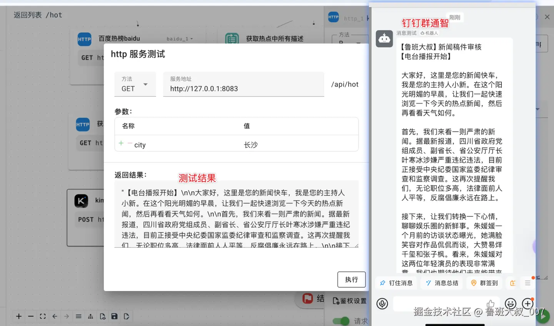This screenshot has width=554, height=326.
Task: Fit flow to screen with fullscreen icon
Action: click(x=43, y=316)
